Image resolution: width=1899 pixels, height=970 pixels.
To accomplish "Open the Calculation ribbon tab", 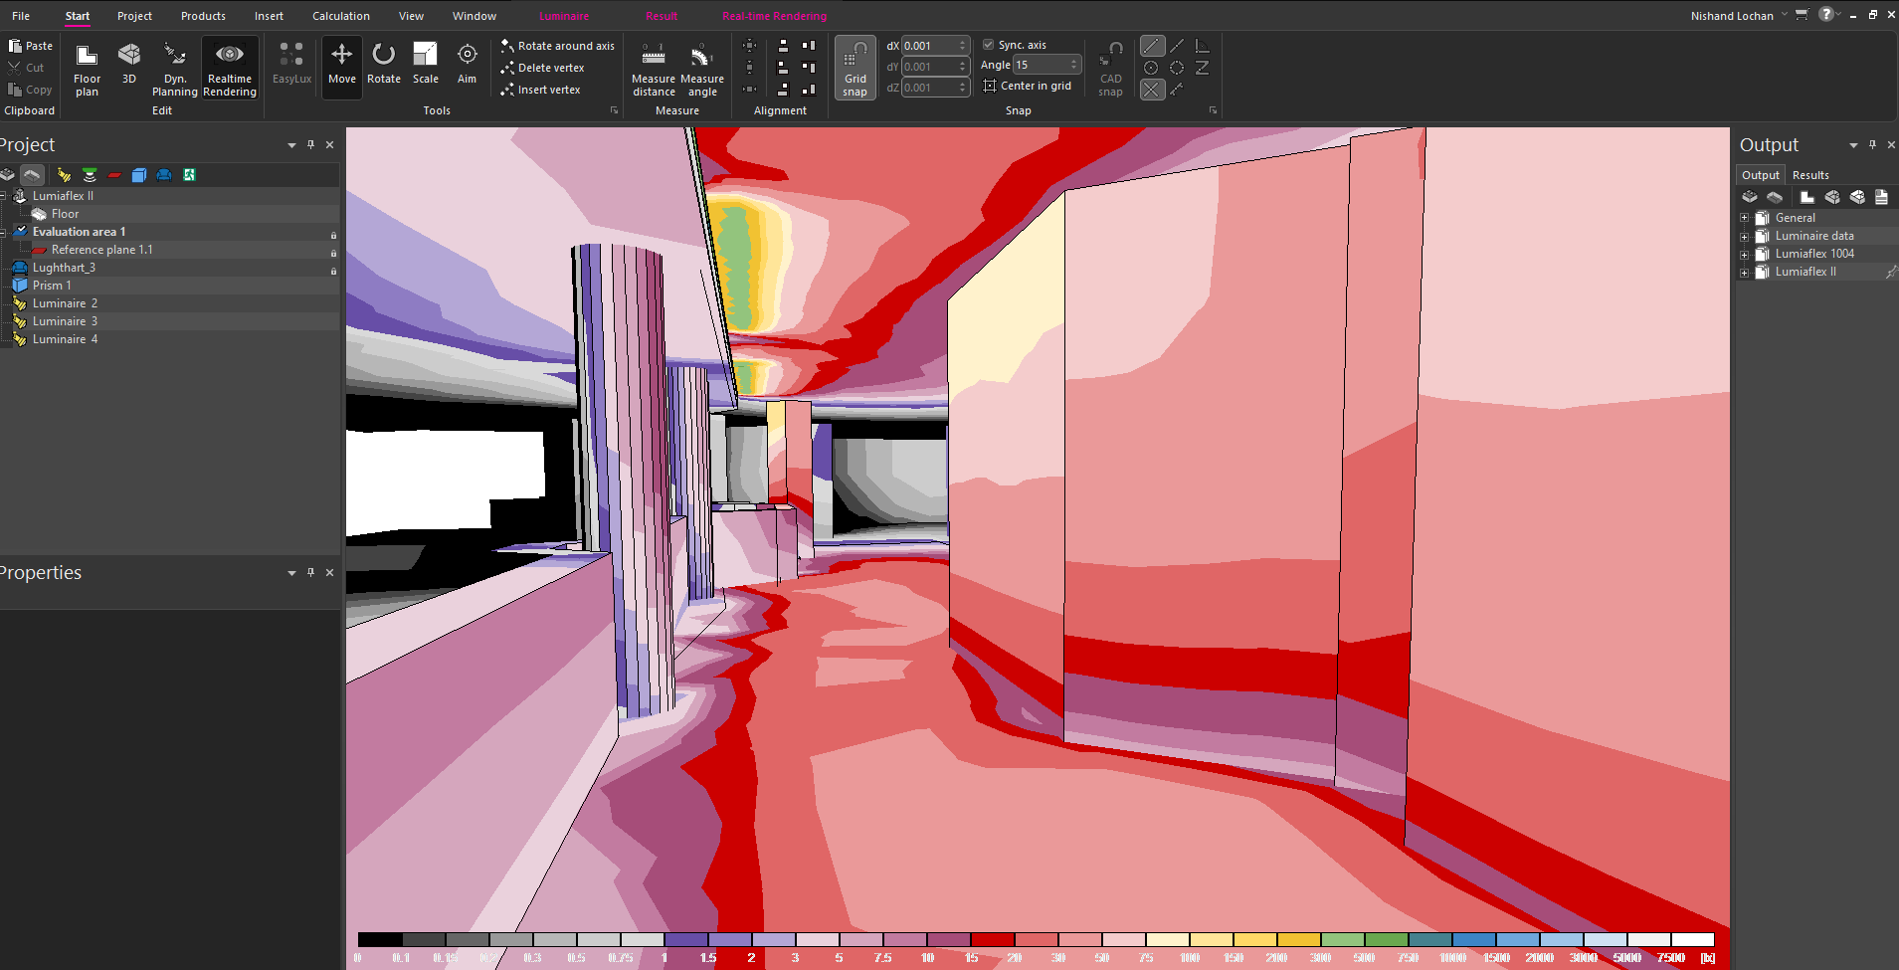I will click(x=341, y=16).
